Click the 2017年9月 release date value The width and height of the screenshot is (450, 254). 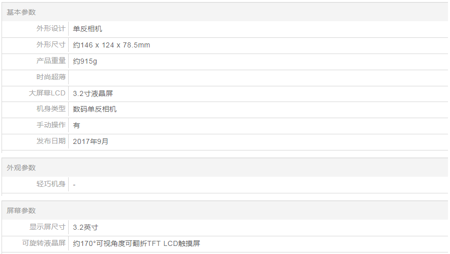(x=90, y=141)
